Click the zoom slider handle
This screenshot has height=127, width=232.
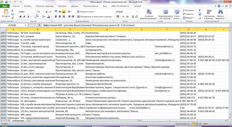[220, 124]
